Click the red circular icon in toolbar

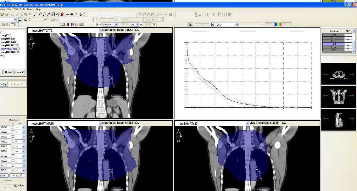click(62, 14)
